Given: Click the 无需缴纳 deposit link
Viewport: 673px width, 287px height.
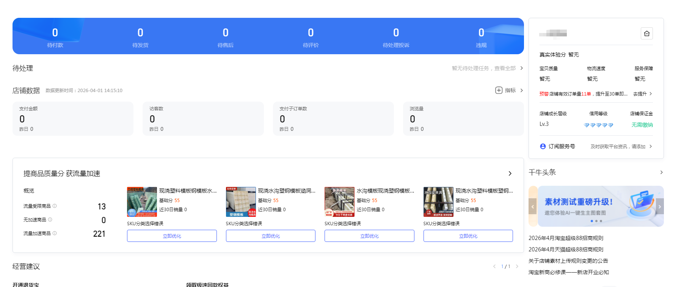Looking at the screenshot, I should pos(642,125).
